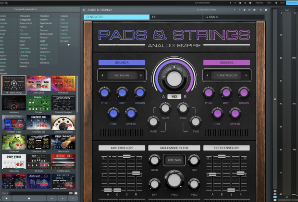The image size is (298, 202).
Task: Switch to GLOBALS tab
Action: click(234, 17)
